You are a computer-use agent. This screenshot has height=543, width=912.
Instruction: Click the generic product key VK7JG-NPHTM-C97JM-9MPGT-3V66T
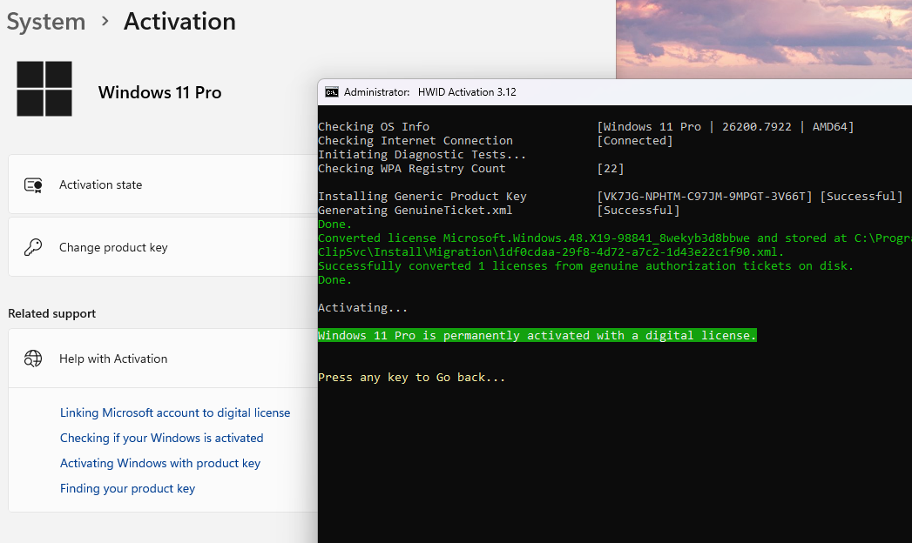(x=705, y=197)
